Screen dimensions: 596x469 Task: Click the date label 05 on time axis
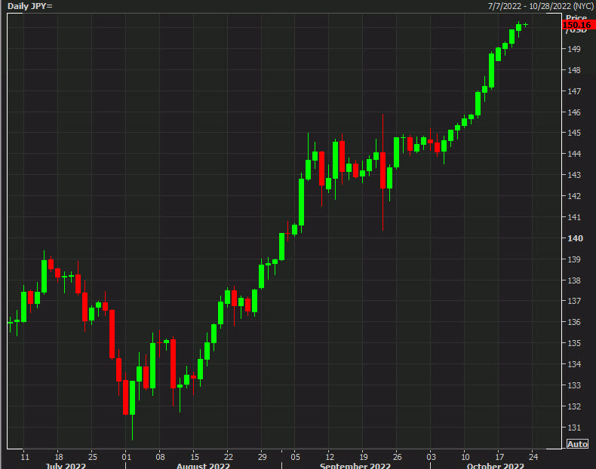point(295,457)
